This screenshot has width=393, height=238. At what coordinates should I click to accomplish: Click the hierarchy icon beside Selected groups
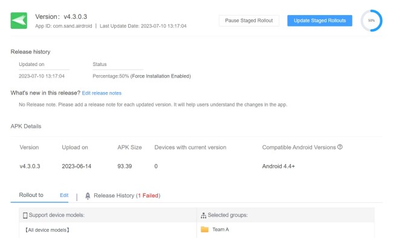click(x=204, y=216)
